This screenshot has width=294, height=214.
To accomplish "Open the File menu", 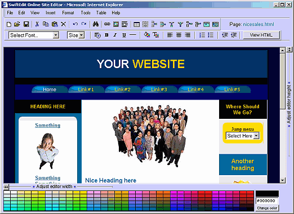I will 10,13.
